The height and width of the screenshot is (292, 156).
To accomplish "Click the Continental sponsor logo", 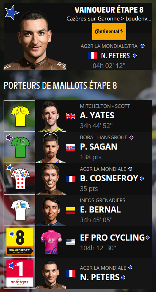I will [x=109, y=32].
